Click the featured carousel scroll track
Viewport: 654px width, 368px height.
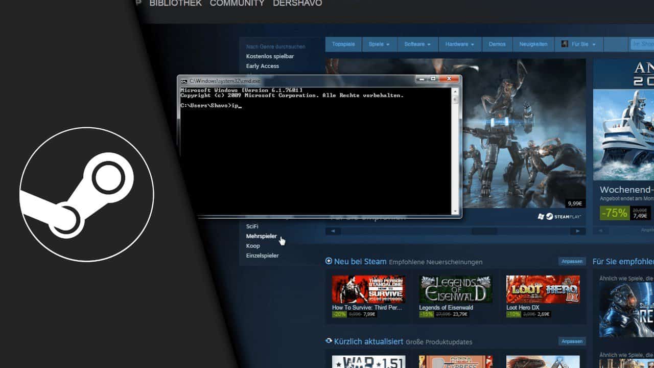pos(456,231)
